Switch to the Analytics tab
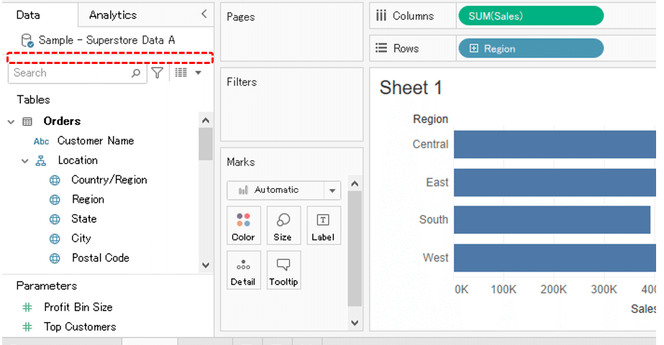This screenshot has height=345, width=664. [112, 15]
